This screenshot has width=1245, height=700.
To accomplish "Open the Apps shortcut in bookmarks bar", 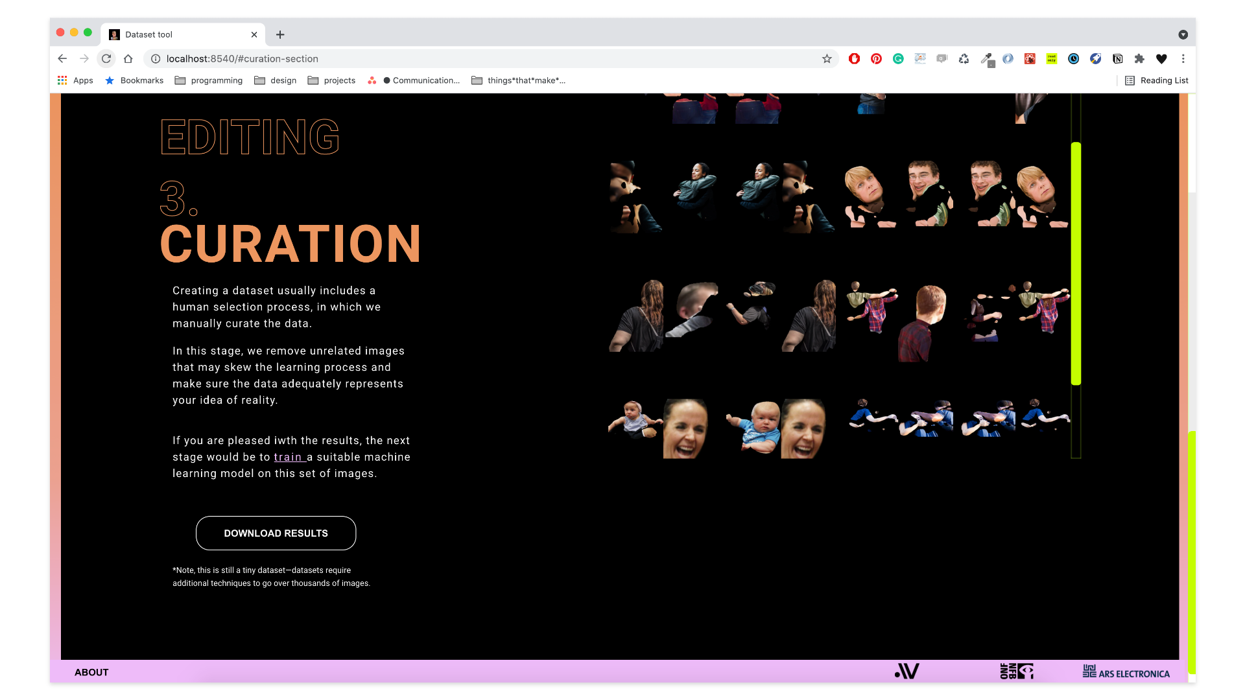I will tap(75, 80).
